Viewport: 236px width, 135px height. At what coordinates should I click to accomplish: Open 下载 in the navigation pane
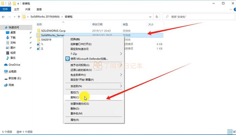[13, 38]
